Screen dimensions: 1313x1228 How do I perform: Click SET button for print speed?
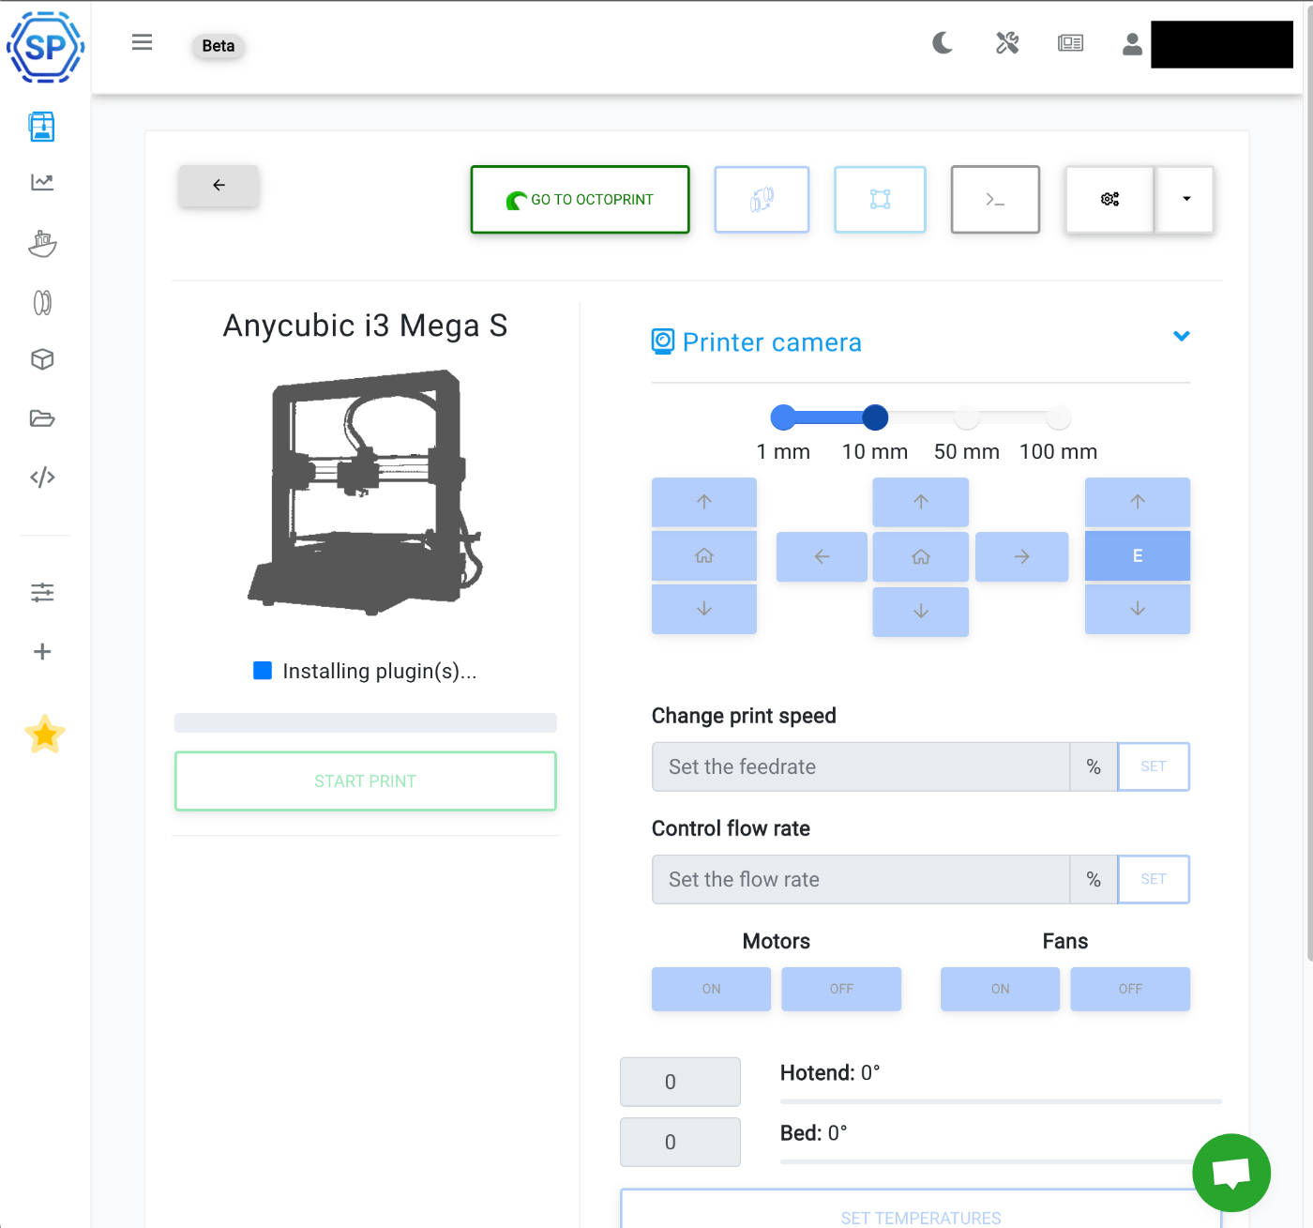click(1154, 767)
